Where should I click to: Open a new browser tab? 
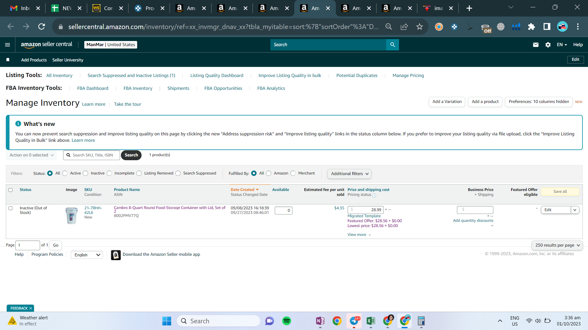click(469, 8)
